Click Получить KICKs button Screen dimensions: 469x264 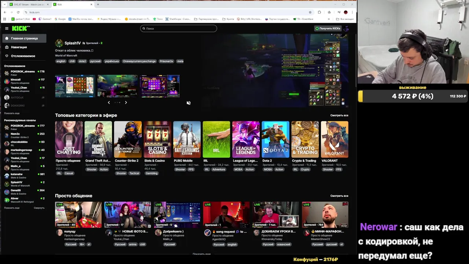(328, 28)
